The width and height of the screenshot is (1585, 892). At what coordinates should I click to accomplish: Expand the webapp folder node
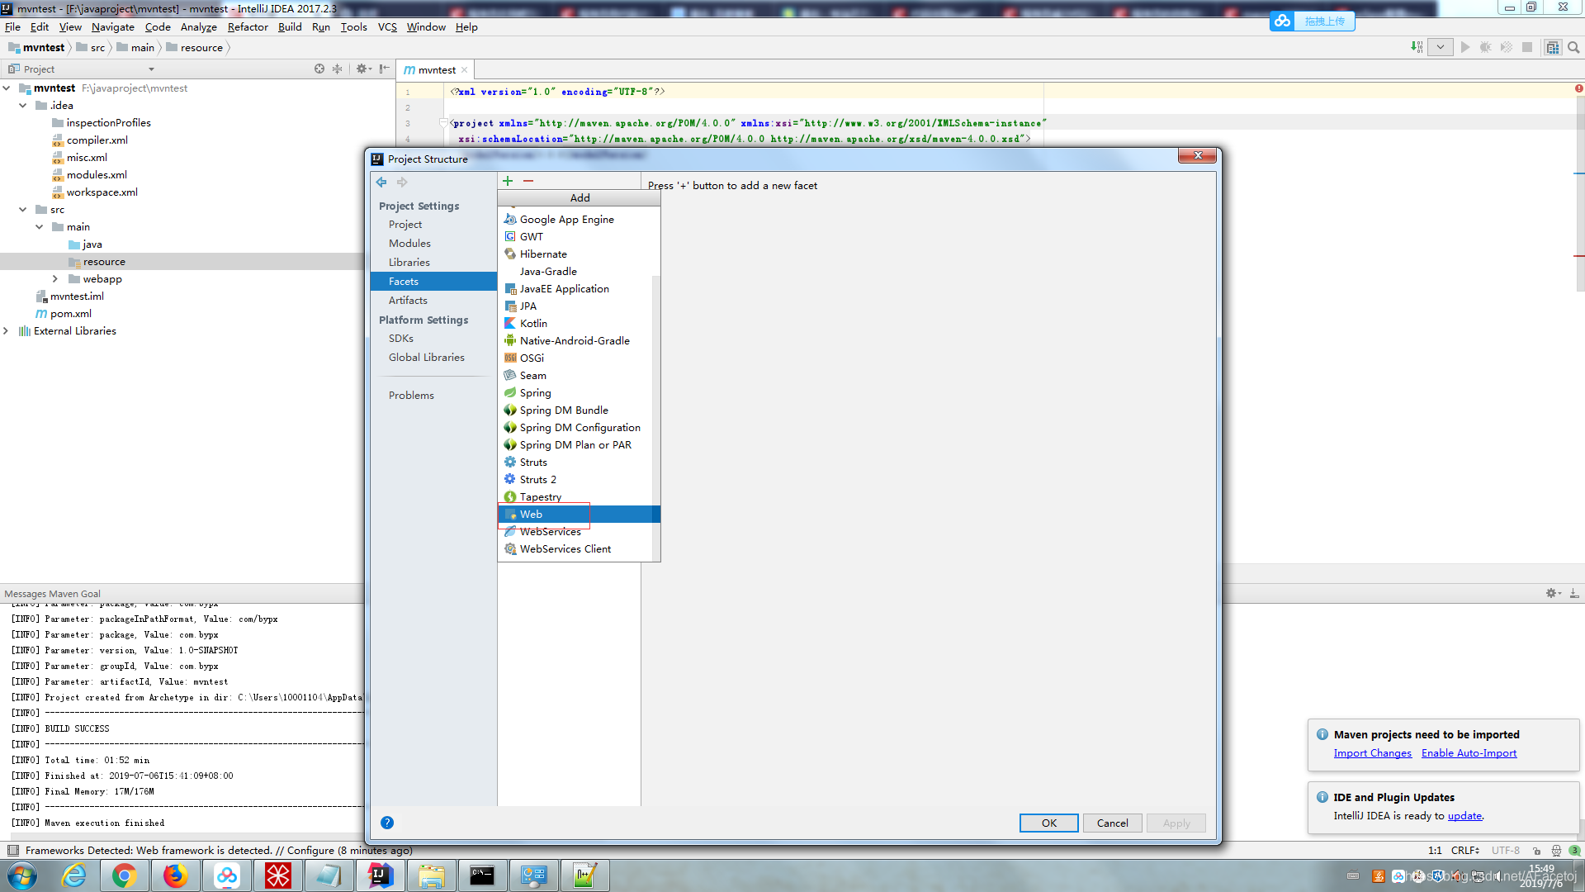pos(55,279)
